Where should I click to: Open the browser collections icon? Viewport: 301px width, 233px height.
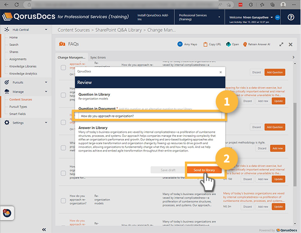tap(272, 5)
